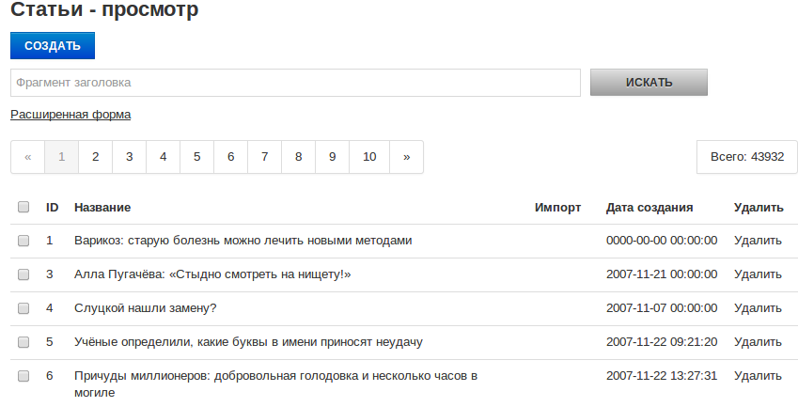Open article Слуцкой нашли замену?
798x407 pixels.
pos(146,308)
